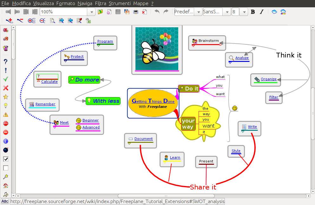Follow the Protect node link

(77, 56)
